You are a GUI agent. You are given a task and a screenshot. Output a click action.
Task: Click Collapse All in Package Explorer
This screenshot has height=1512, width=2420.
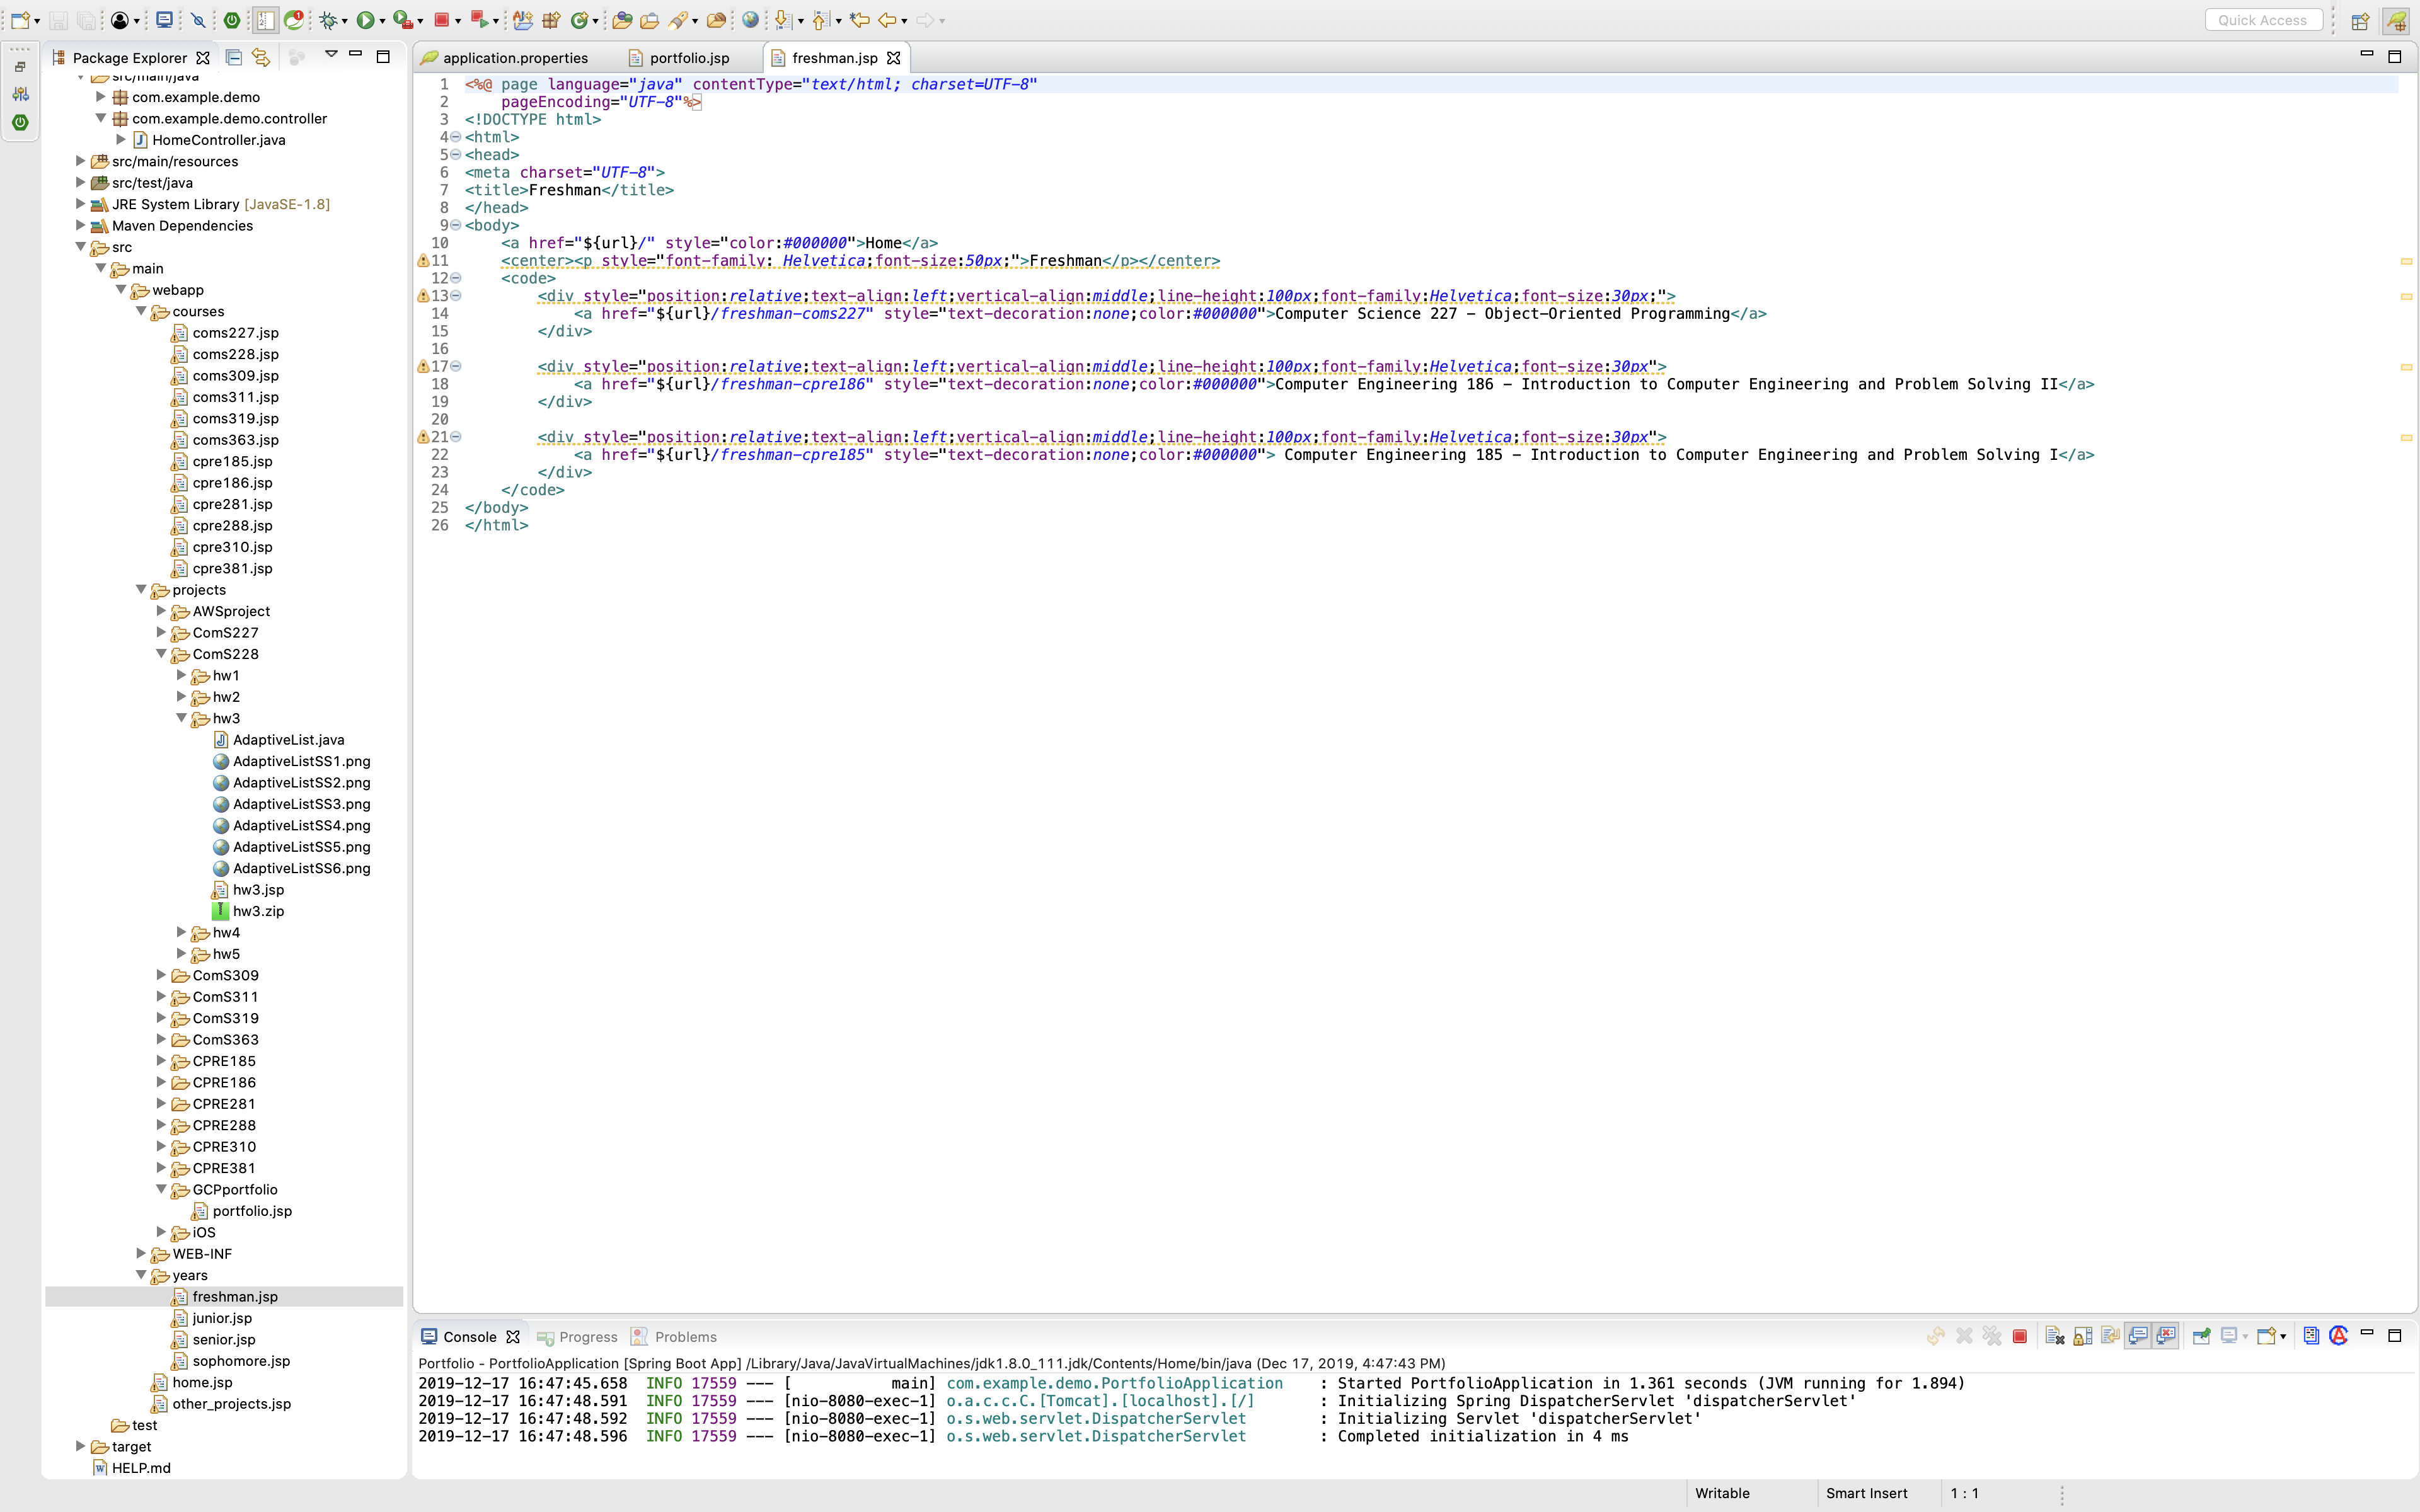point(233,57)
